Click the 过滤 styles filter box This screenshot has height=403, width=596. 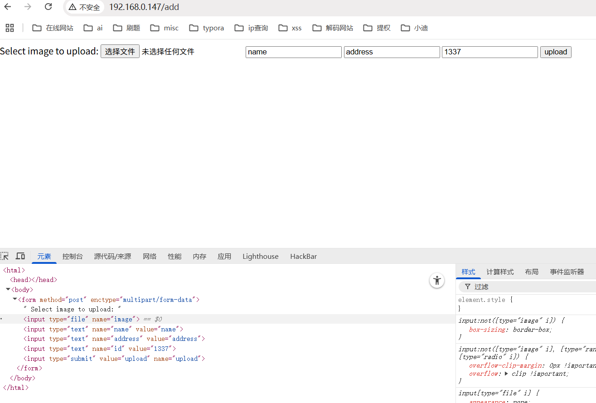pyautogui.click(x=528, y=287)
